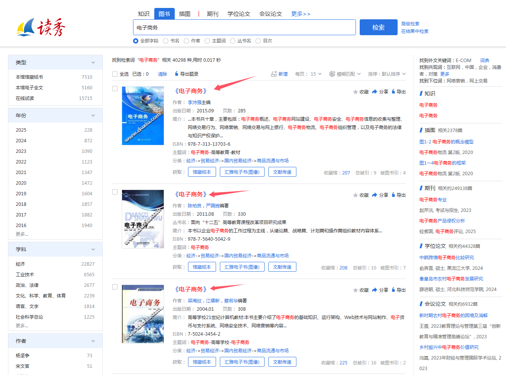Click 导出 icon for 李沛强 book
506x375 pixels.
393,92
